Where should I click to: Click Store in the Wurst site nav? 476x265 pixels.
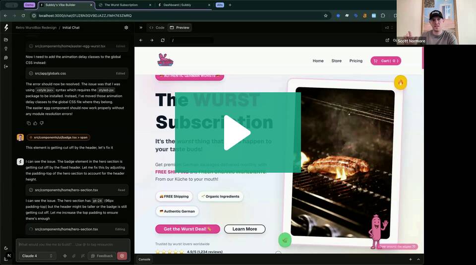tap(336, 61)
